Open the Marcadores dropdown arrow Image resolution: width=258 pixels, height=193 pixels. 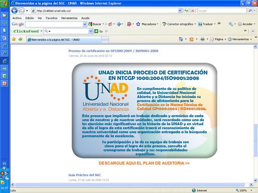158,24
